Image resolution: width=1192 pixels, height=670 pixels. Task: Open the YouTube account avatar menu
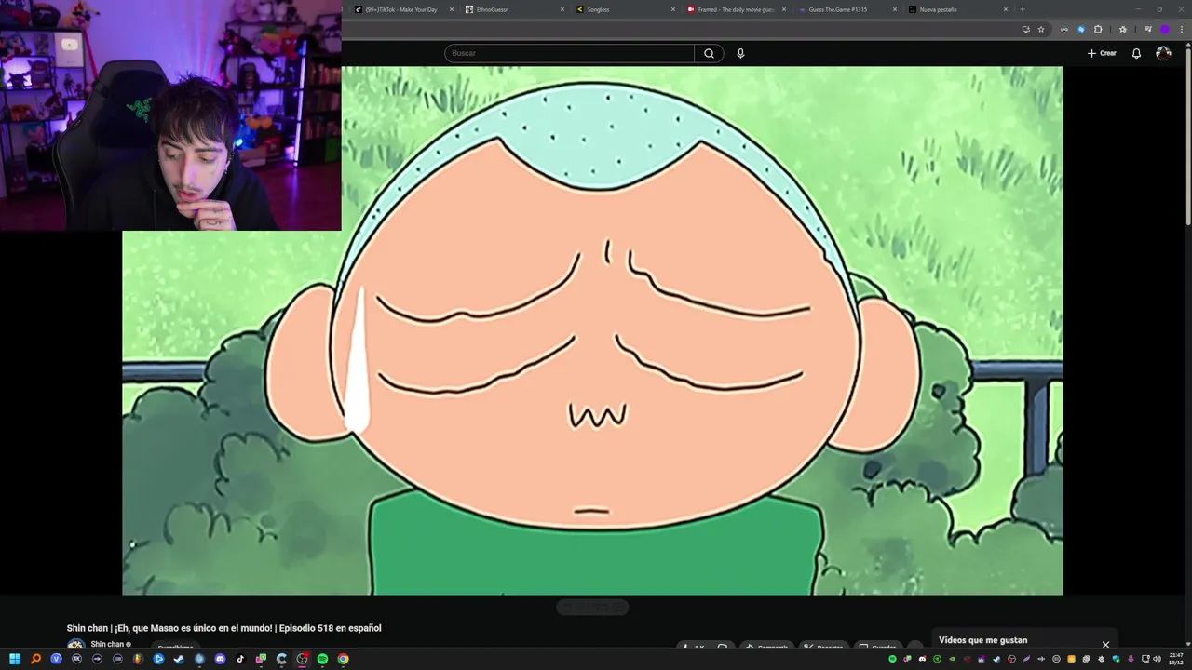click(x=1163, y=53)
